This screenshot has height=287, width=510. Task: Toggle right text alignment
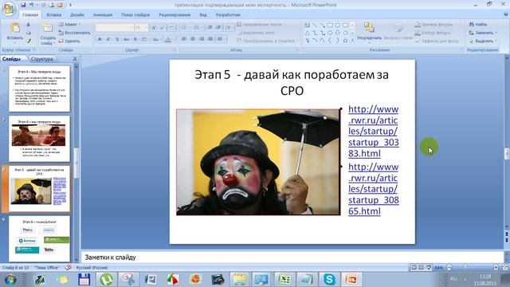tap(202, 39)
